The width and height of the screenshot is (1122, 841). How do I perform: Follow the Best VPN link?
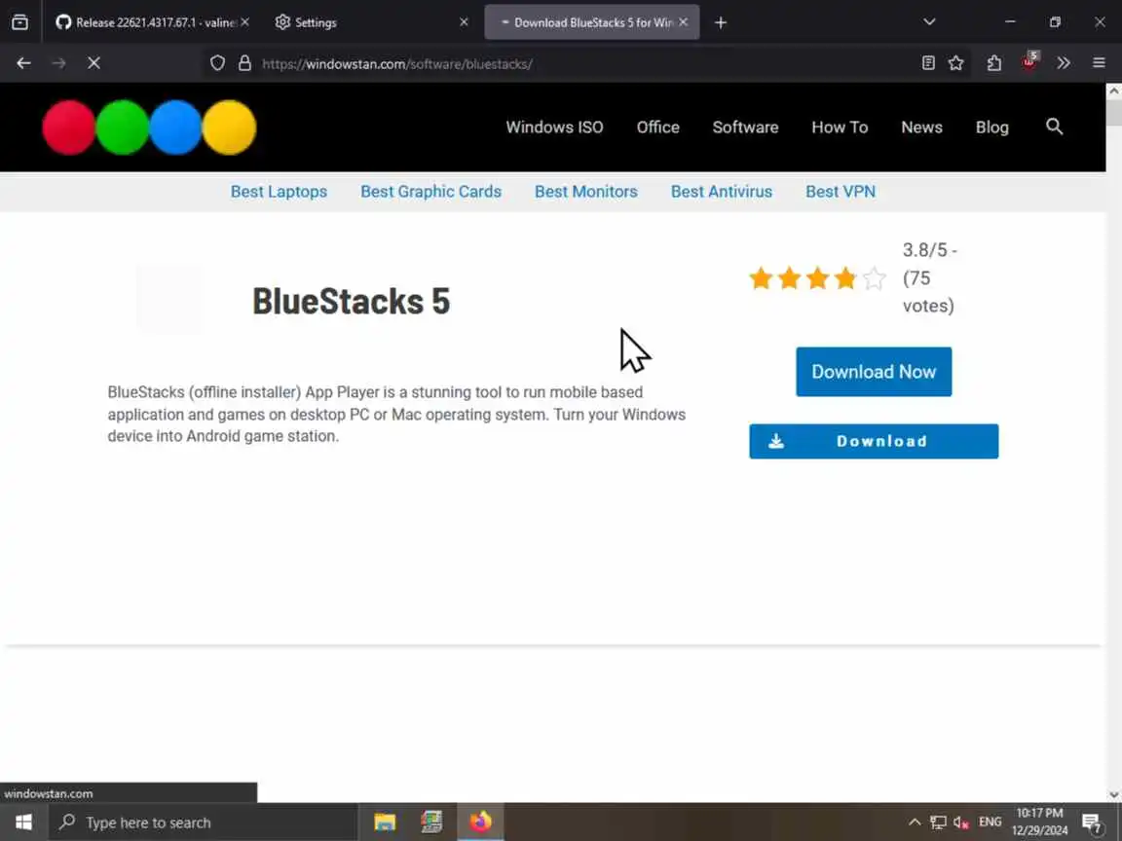point(841,192)
